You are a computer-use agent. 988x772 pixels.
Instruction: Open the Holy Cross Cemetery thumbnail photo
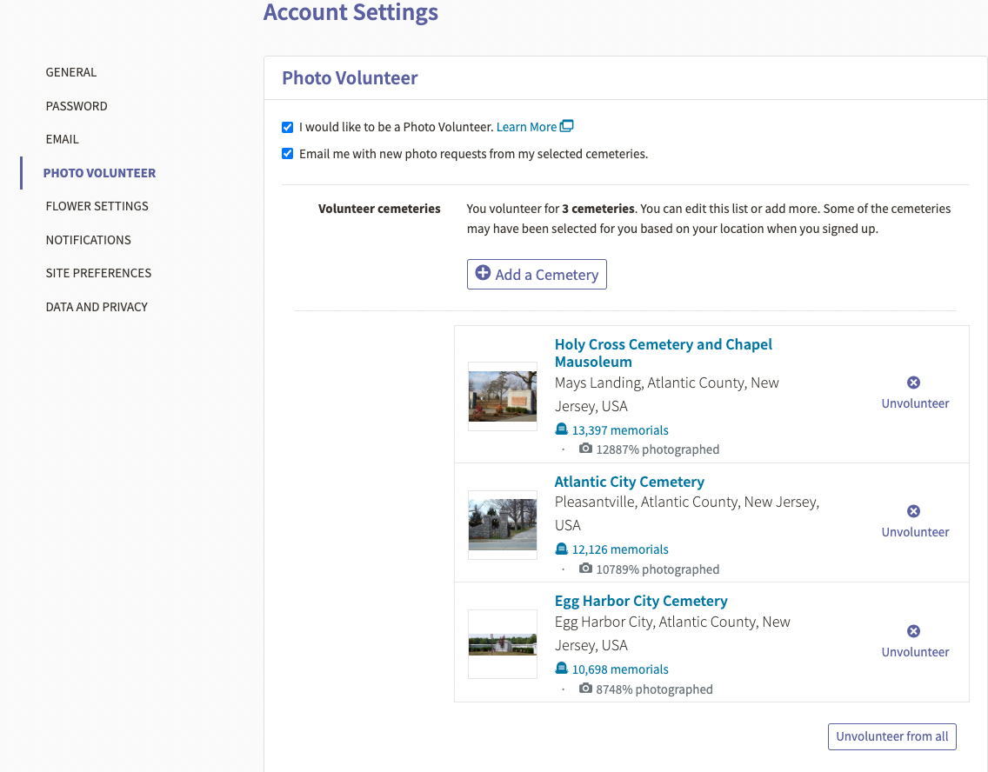tap(502, 396)
